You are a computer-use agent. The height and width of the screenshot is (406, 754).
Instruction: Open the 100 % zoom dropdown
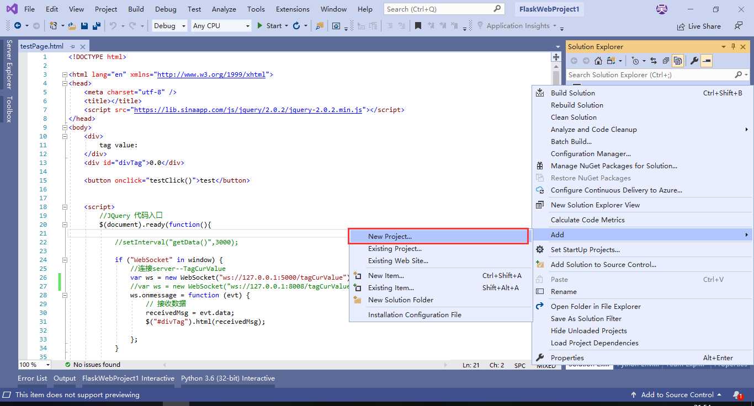click(47, 365)
